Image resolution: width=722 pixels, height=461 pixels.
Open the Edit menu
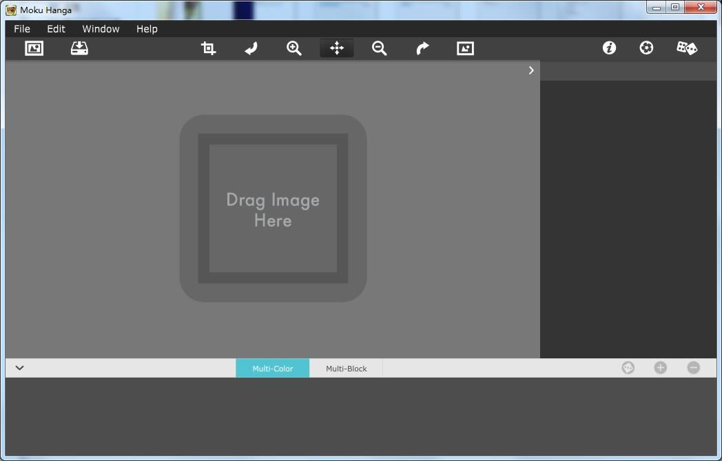pyautogui.click(x=55, y=28)
